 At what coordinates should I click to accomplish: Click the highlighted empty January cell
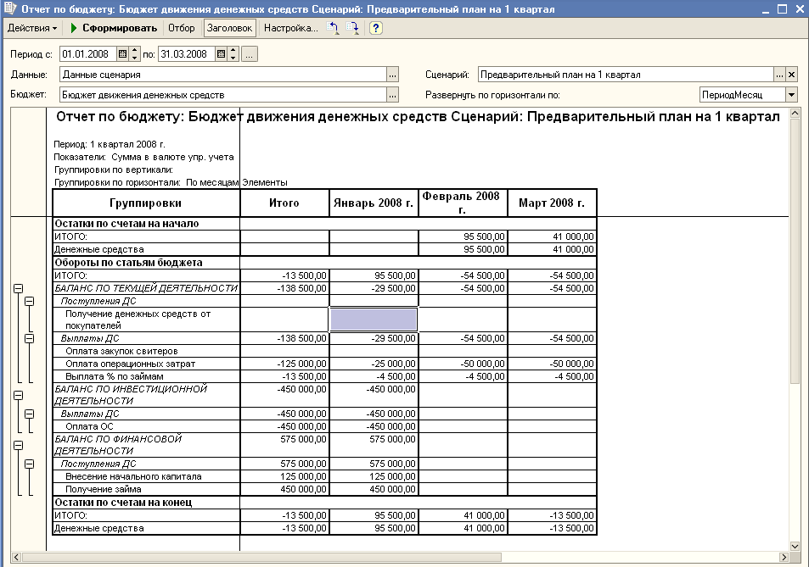pos(374,320)
